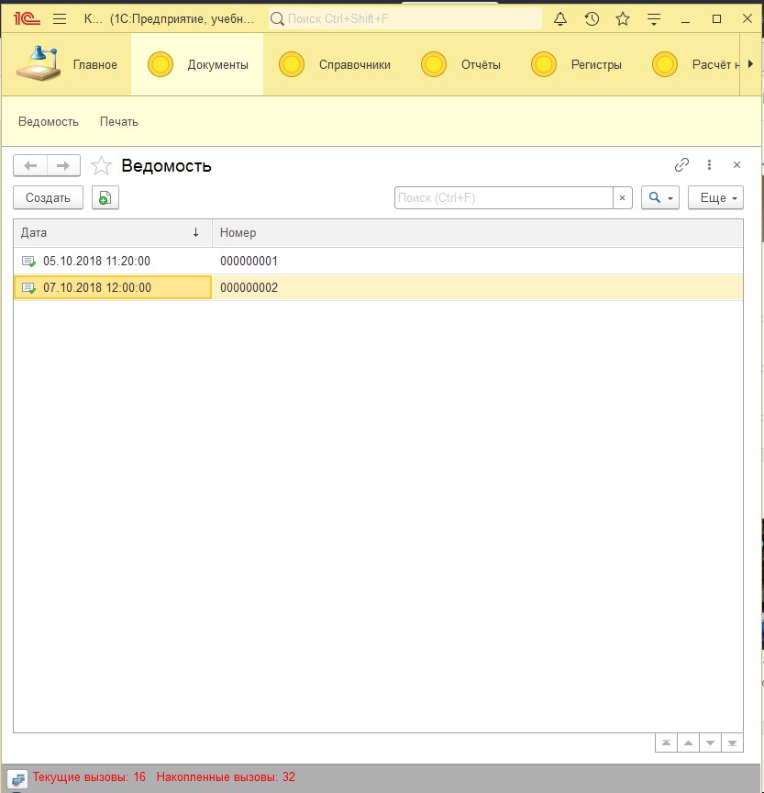Viewport: 764px width, 793px height.
Task: Open the Еще dropdown menu
Action: [x=715, y=197]
